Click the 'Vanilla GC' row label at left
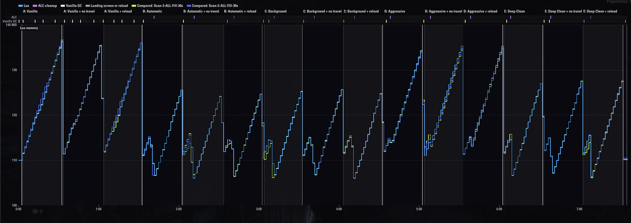Screen dimensions: 631x223 pyautogui.click(x=10, y=21)
